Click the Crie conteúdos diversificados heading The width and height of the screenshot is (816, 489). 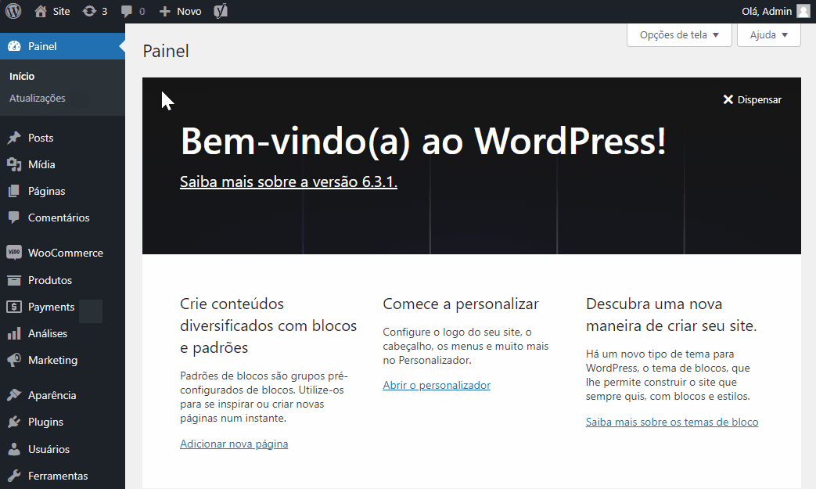[268, 325]
